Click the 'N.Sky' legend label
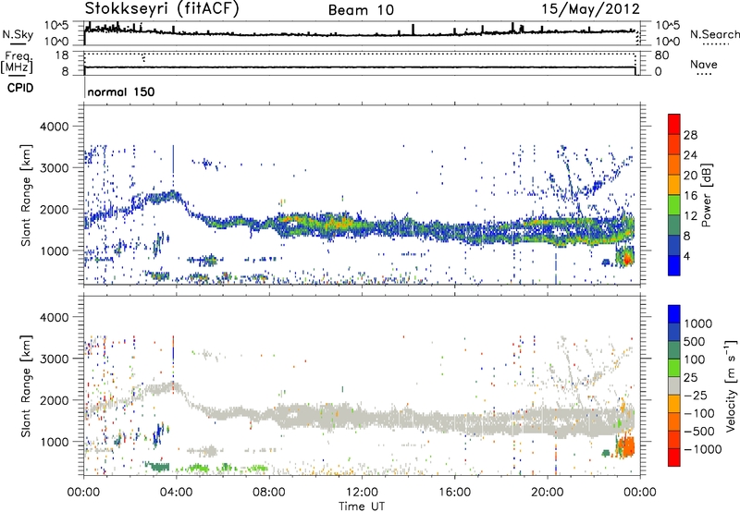The height and width of the screenshot is (512, 740). (18, 34)
